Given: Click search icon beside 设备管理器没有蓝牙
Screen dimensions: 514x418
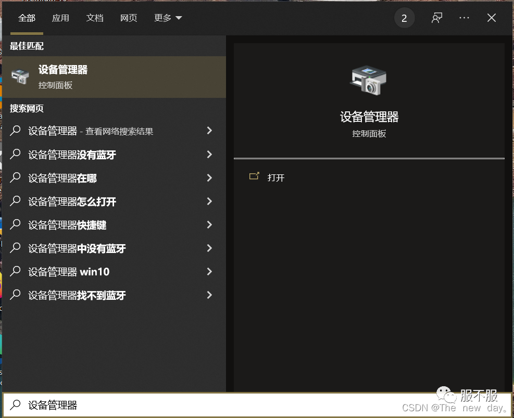Looking at the screenshot, I should pyautogui.click(x=15, y=154).
